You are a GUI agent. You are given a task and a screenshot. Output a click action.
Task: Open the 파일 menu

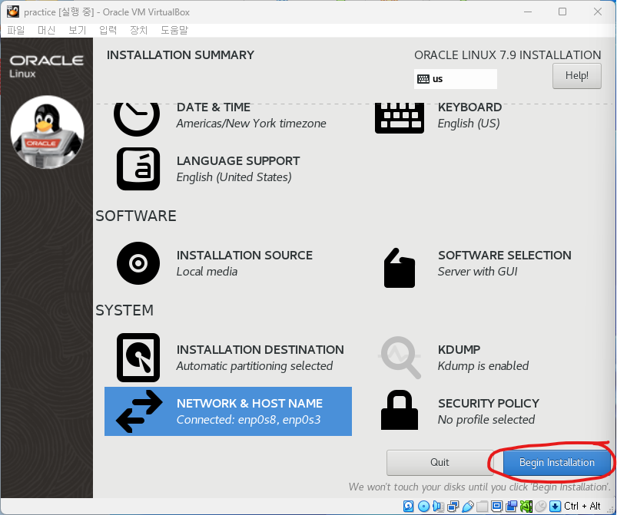coord(16,30)
